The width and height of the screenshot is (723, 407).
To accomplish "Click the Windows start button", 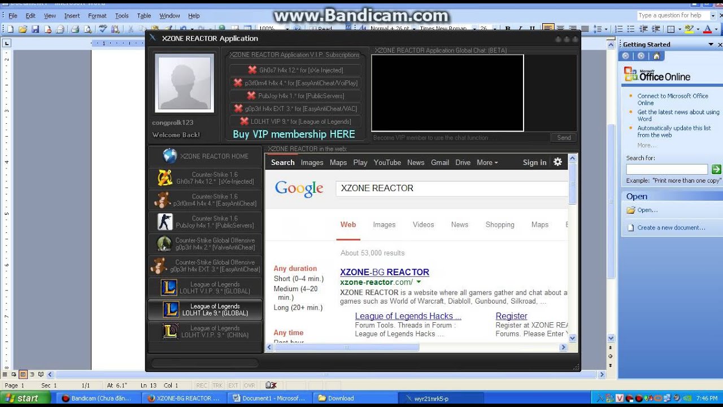I will pos(24,398).
